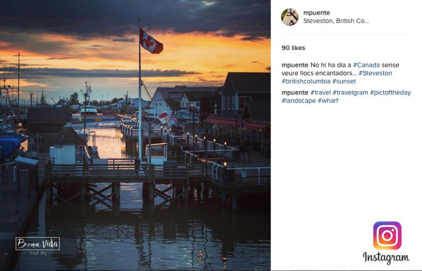Click the sunset wharf photo

coord(135,169)
